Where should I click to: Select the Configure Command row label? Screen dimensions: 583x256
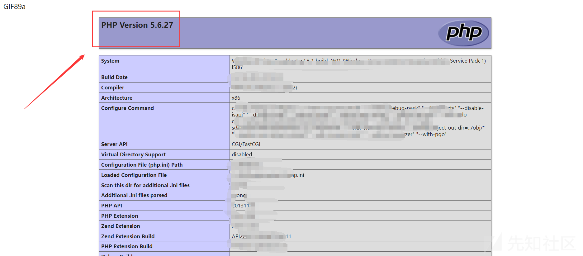pos(127,108)
